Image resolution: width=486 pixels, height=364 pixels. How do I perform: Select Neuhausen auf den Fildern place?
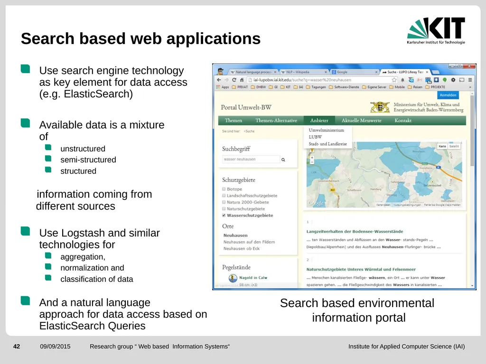pos(249,242)
